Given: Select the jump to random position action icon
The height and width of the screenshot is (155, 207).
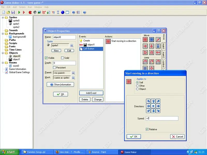Looking at the screenshot, I should click(x=158, y=62).
